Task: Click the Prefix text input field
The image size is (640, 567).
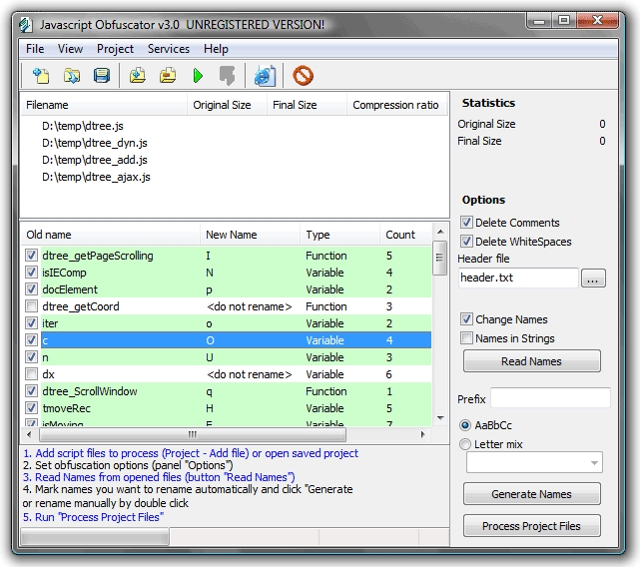Action: 550,398
